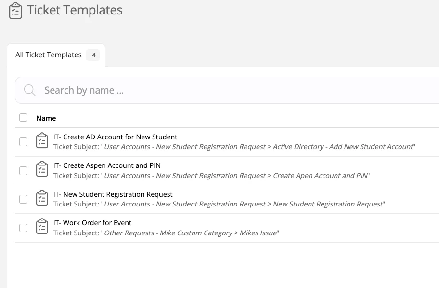This screenshot has height=288, width=439.
Task: Click the template count badge showing 4
Action: point(93,55)
